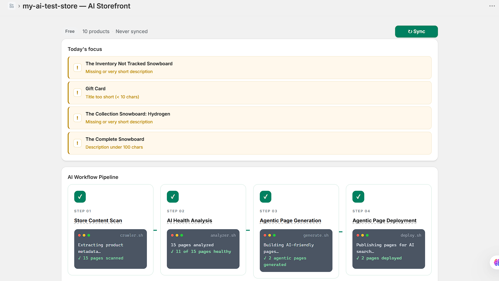Click the Step 02 green checkmark icon
The width and height of the screenshot is (499, 281).
pyautogui.click(x=173, y=197)
